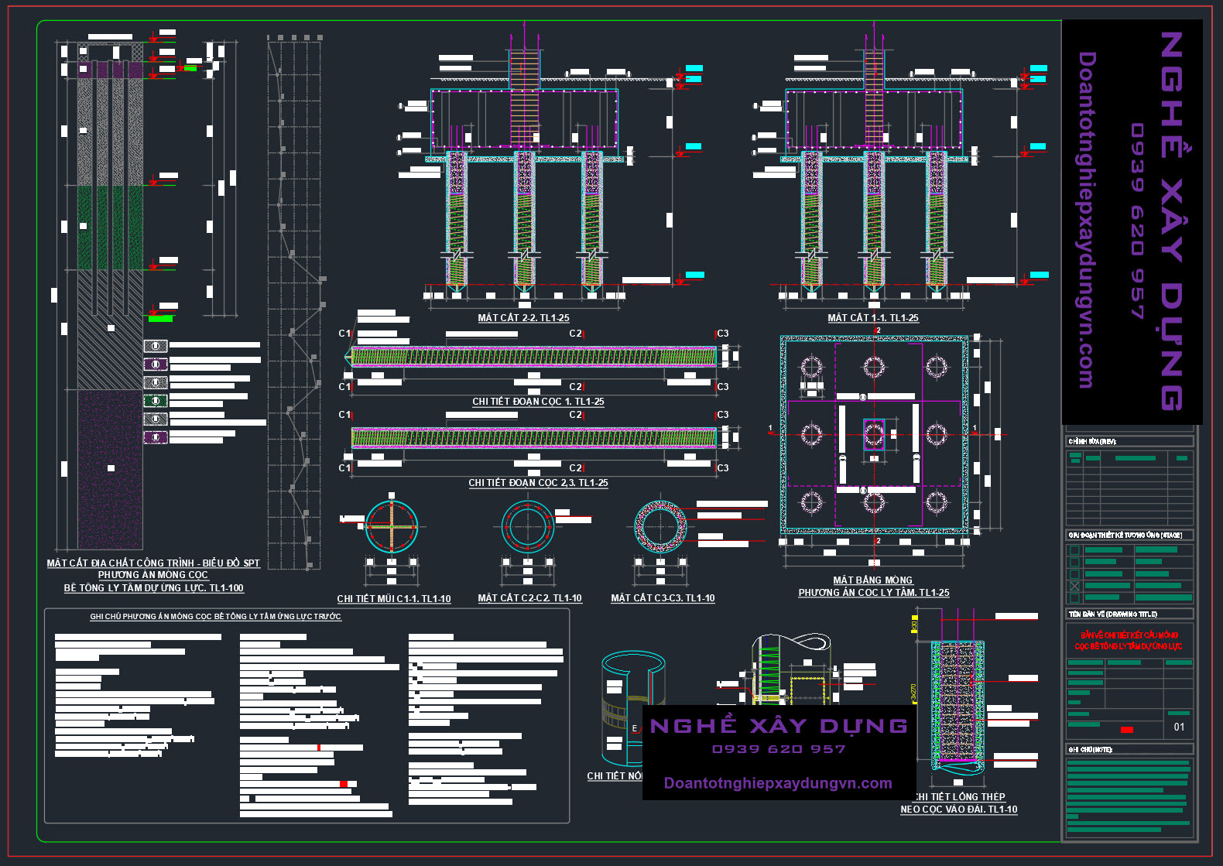Select the last purple soil legend symbol
Image resolution: width=1223 pixels, height=866 pixels.
(x=156, y=437)
